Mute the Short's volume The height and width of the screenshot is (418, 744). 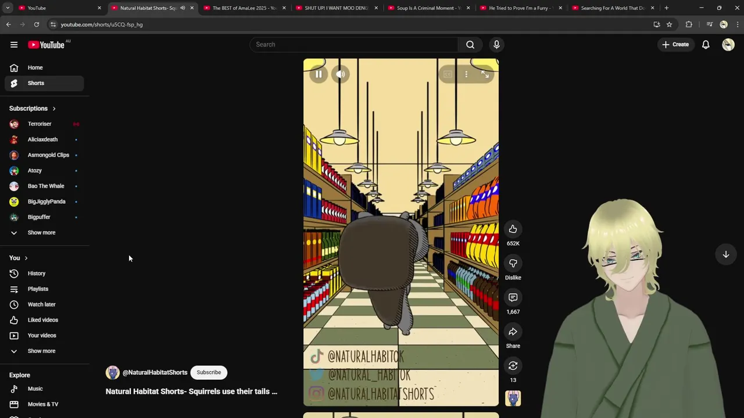click(x=341, y=74)
